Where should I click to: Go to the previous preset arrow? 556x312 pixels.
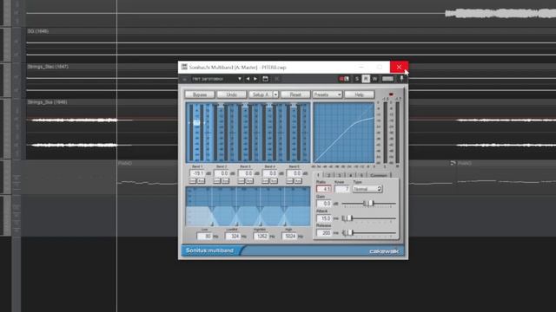tap(248, 79)
